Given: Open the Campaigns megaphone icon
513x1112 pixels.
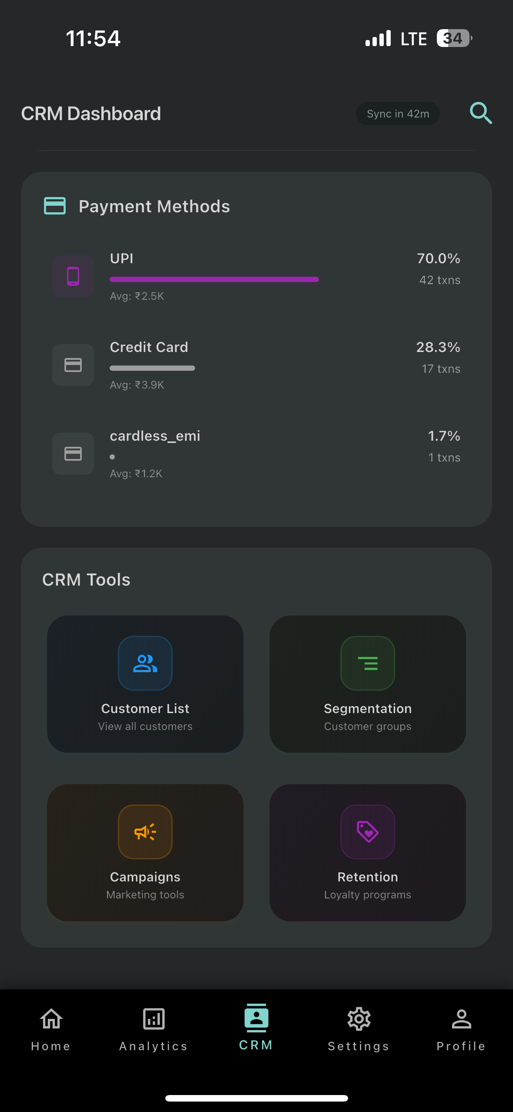Looking at the screenshot, I should 145,832.
